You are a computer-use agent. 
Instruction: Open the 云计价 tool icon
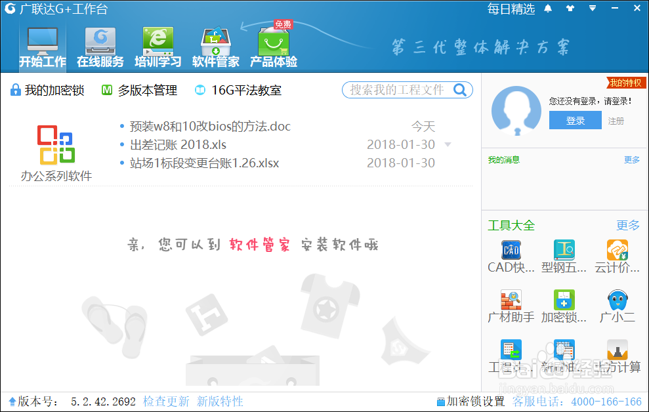point(617,250)
